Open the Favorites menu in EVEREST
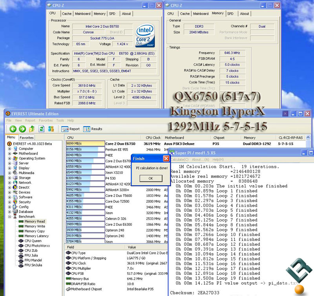 [46, 120]
